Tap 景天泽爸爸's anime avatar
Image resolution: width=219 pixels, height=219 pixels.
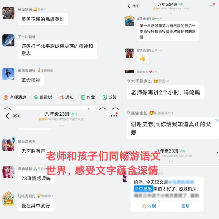pos(8,145)
